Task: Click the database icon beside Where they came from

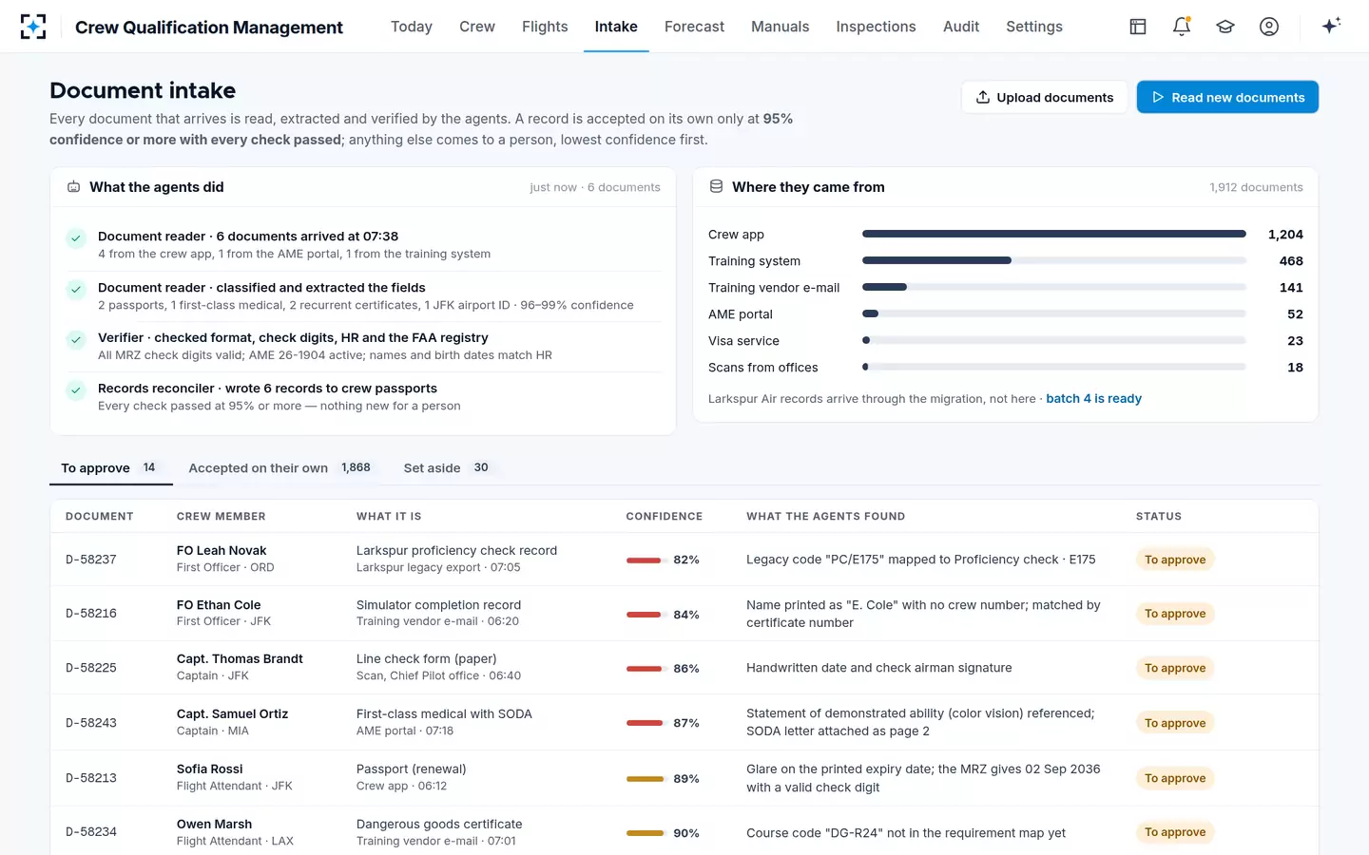Action: (x=716, y=187)
